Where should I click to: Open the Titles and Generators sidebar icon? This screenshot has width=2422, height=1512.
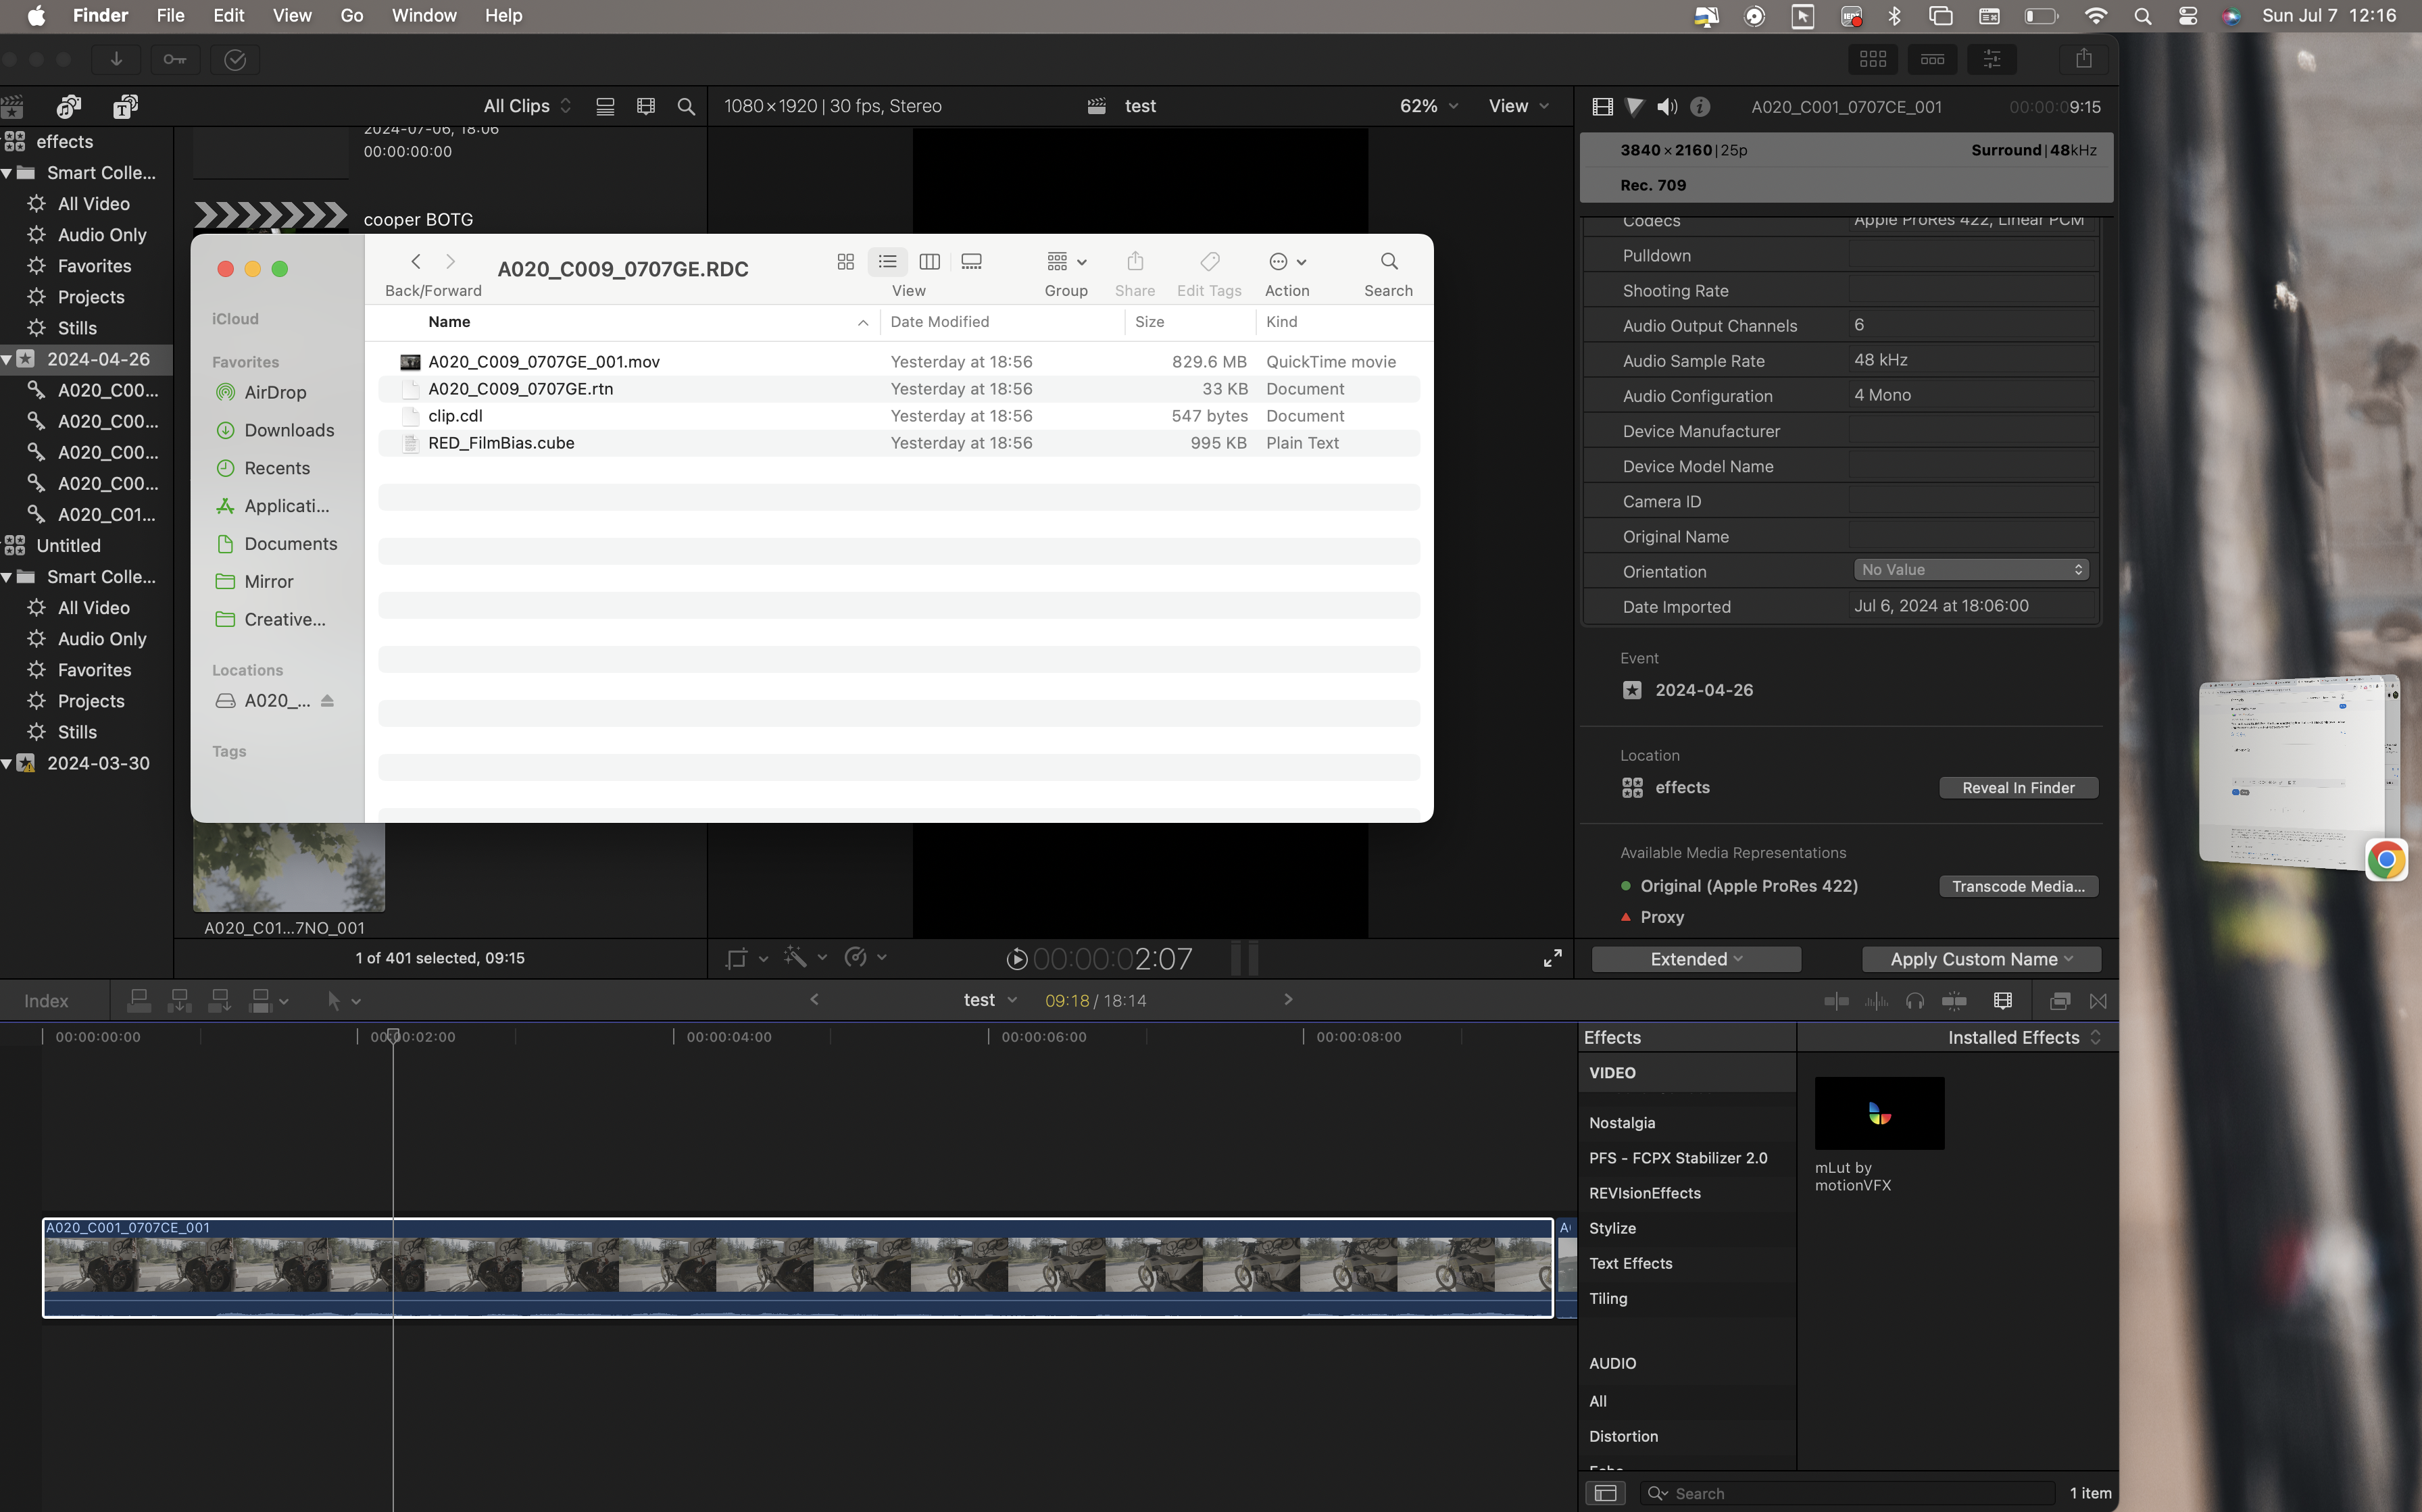(x=126, y=106)
